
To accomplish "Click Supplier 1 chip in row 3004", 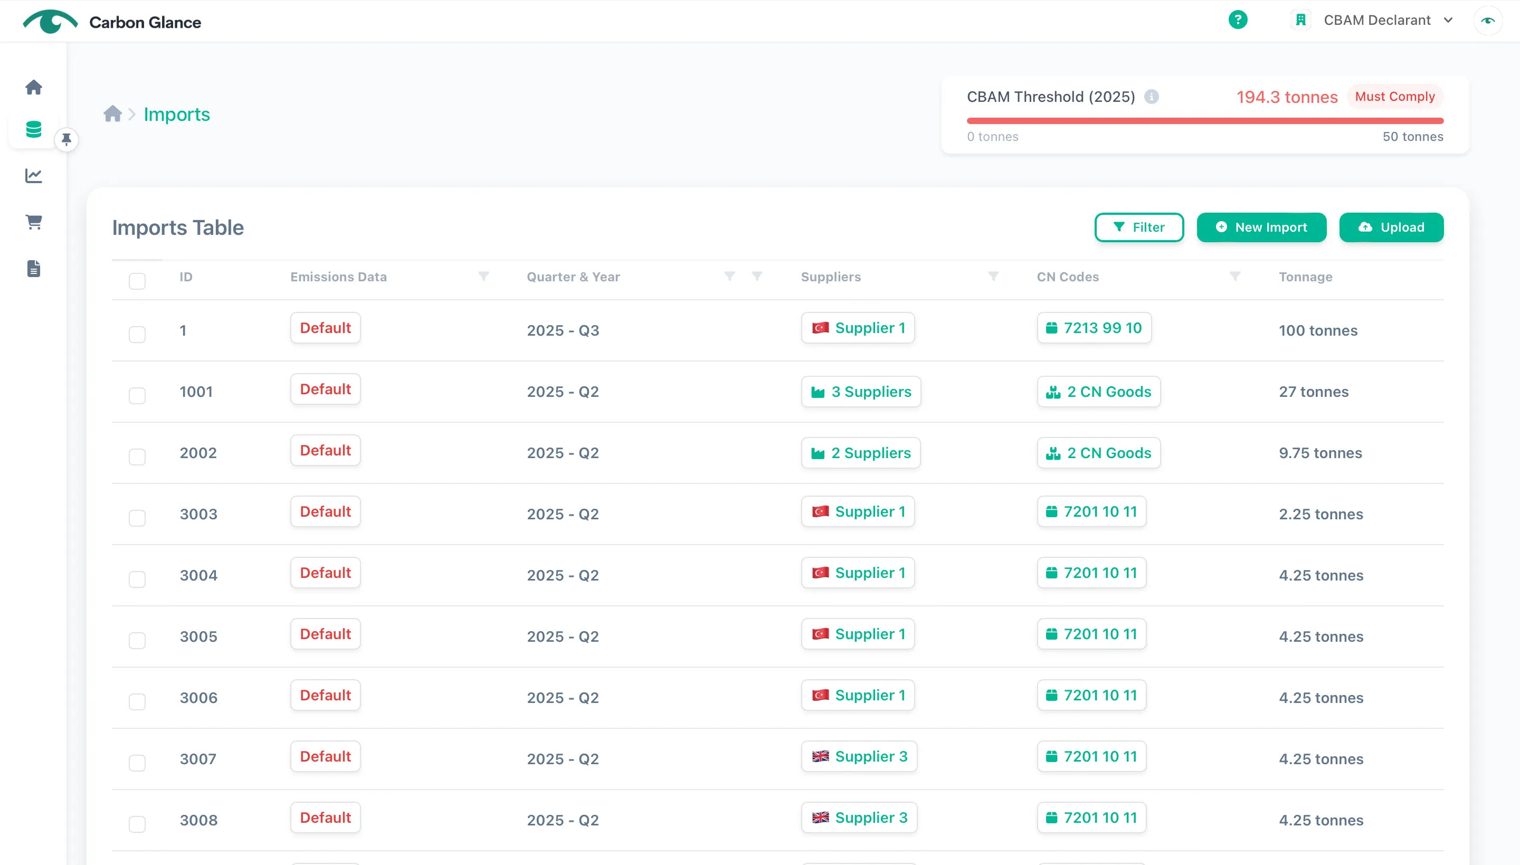I will tap(858, 573).
